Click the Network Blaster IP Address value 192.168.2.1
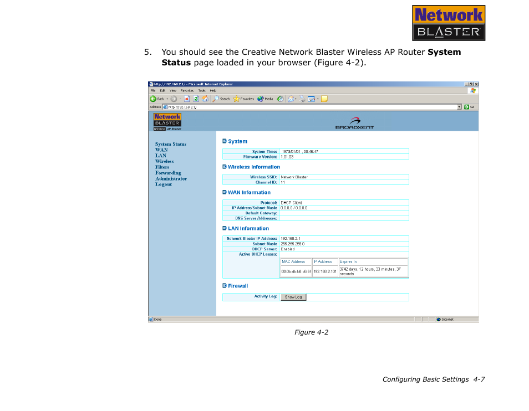This screenshot has height=411, width=529. pos(291,239)
